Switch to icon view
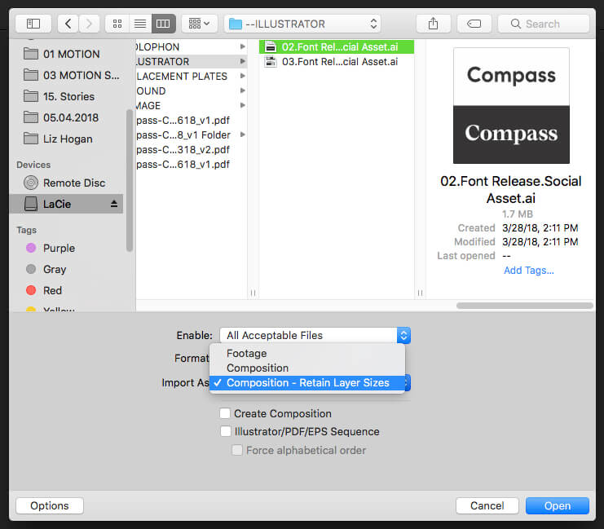The height and width of the screenshot is (529, 604). coord(116,24)
